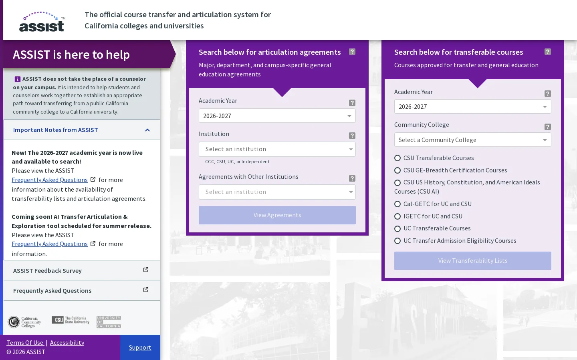Open the Terms Of Use link
The image size is (577, 360).
(25, 342)
